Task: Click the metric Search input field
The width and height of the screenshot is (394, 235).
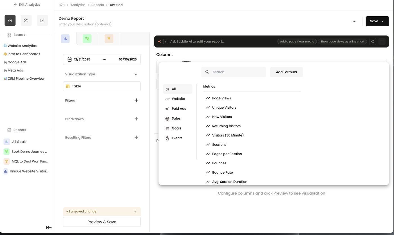Action: (234, 72)
